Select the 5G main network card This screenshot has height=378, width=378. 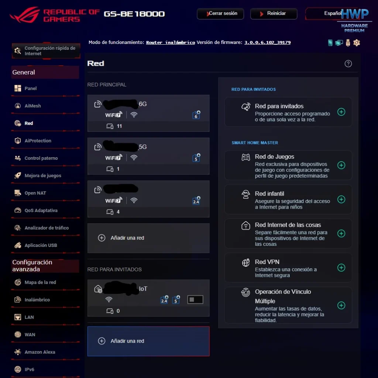coord(148,156)
